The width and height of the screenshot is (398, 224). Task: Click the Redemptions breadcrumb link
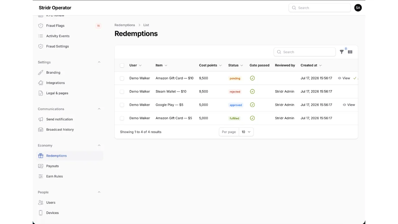(x=125, y=25)
